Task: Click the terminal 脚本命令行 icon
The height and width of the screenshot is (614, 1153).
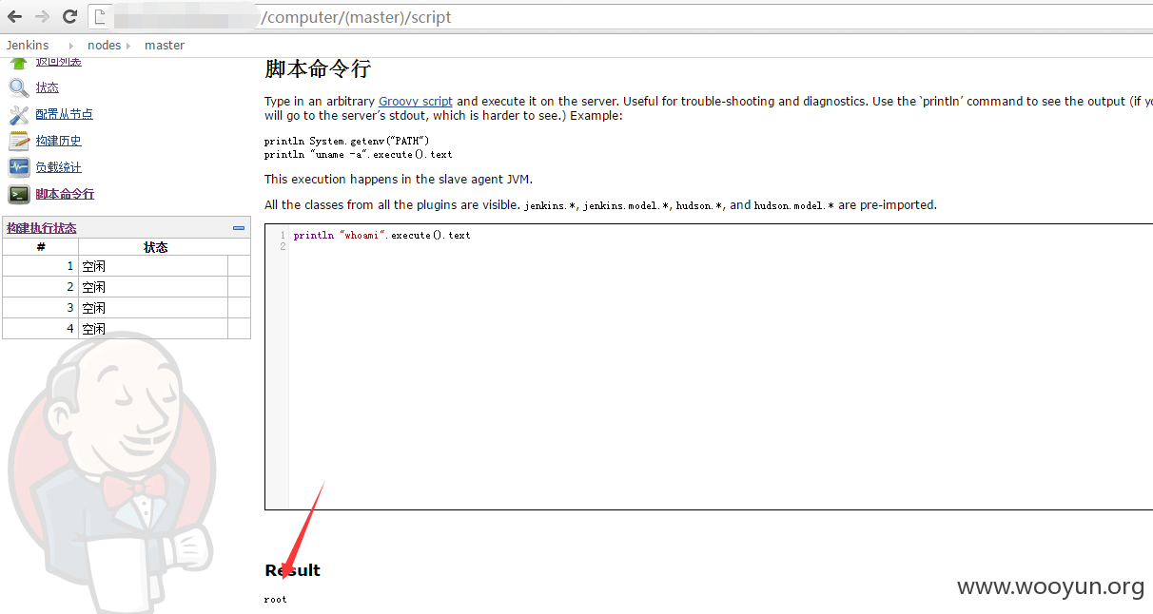Action: [x=19, y=194]
